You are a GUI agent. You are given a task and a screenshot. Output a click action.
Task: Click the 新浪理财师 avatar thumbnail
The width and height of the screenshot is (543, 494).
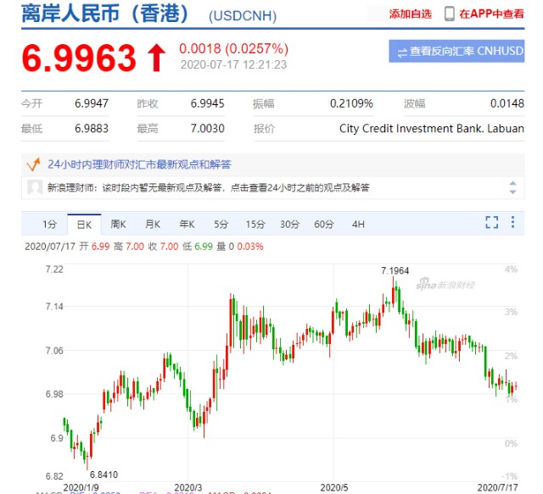click(35, 187)
